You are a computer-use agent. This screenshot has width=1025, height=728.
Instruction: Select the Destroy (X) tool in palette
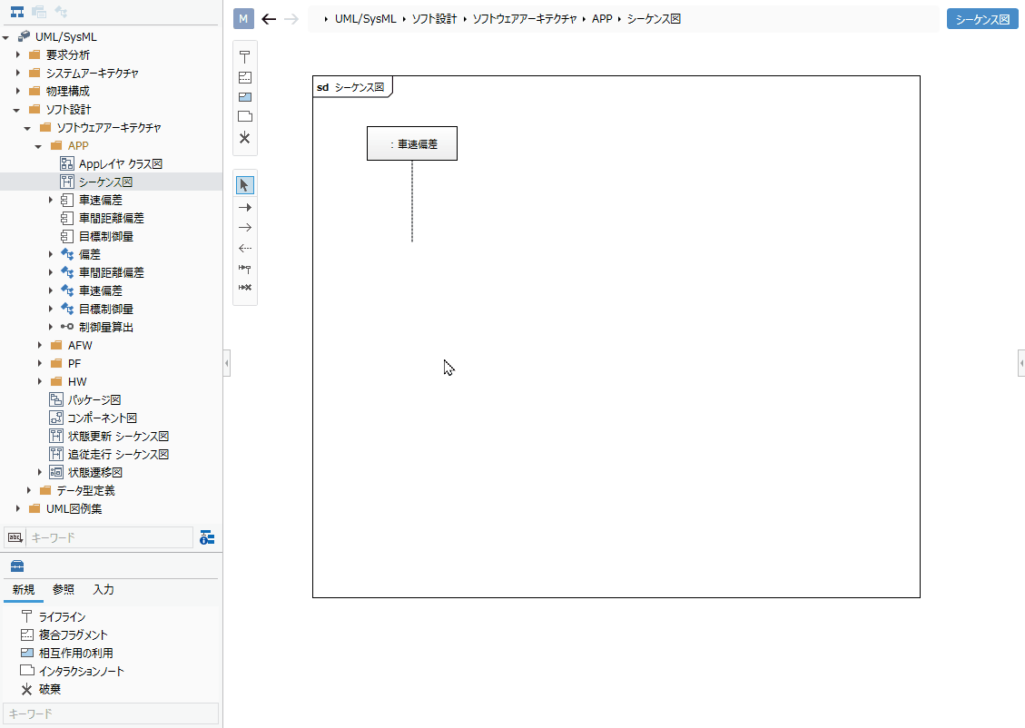(x=245, y=138)
